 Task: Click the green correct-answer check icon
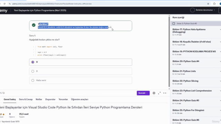(x=33, y=25)
